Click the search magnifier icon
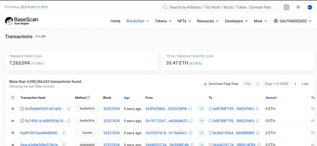 point(165,7)
